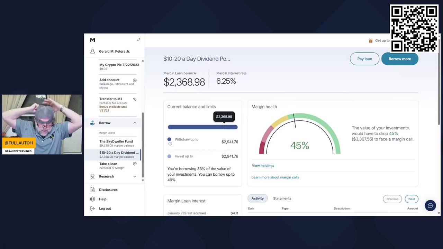Click the Margin Loan balance $2,368.98 value
This screenshot has height=249, width=443.
coord(184,82)
